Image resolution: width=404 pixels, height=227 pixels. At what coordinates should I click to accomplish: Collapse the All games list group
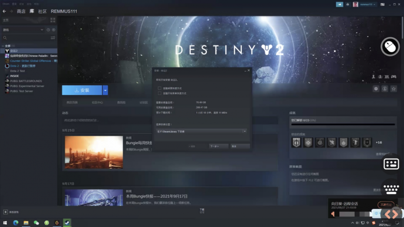tap(3, 46)
